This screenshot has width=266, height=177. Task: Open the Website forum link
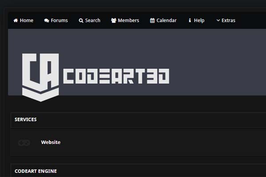(x=51, y=142)
